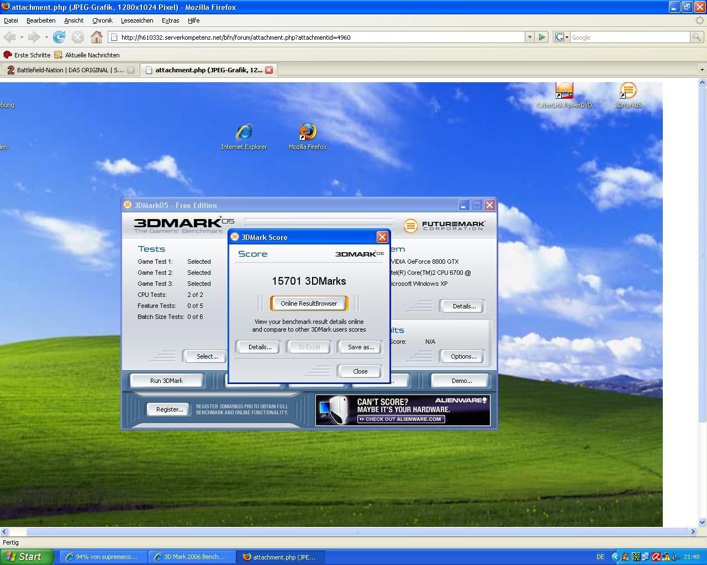The width and height of the screenshot is (707, 565).
Task: Click the horizontal scrollbar thumb
Action: 356,531
